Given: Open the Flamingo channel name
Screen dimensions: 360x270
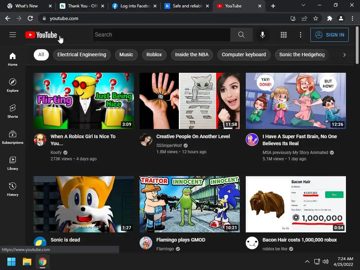Looking at the screenshot, I should 165,249.
